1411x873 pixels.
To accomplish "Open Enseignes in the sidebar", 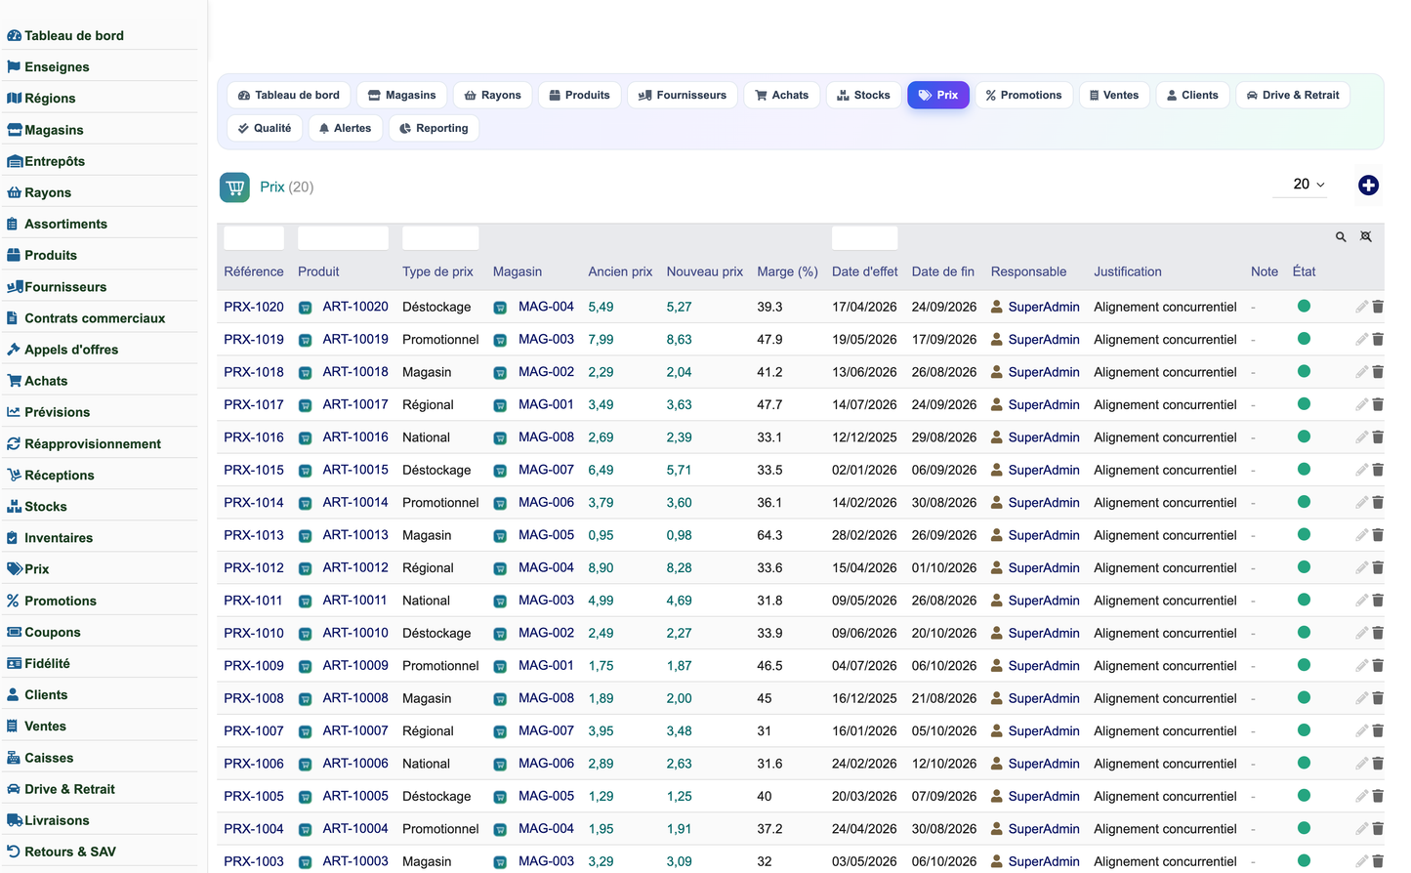I will (57, 67).
